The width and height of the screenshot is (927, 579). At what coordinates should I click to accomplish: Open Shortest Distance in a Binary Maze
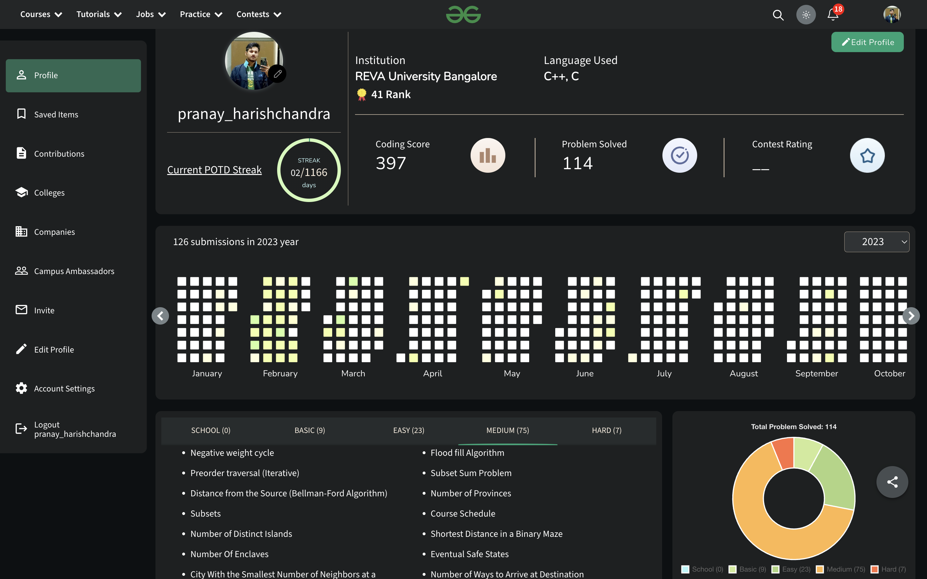[x=496, y=534]
